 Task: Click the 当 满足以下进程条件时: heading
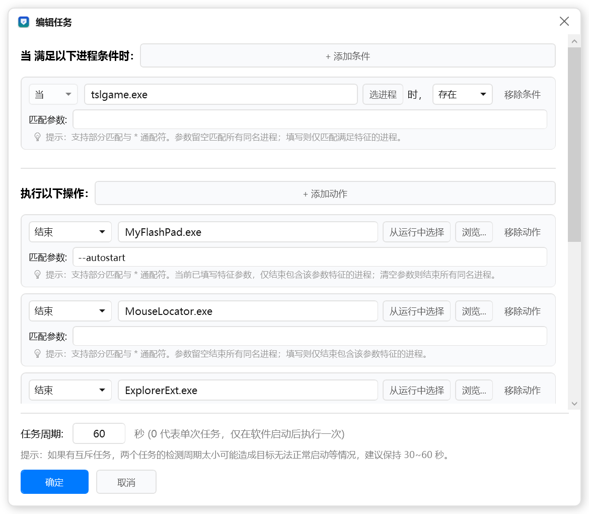click(x=77, y=55)
